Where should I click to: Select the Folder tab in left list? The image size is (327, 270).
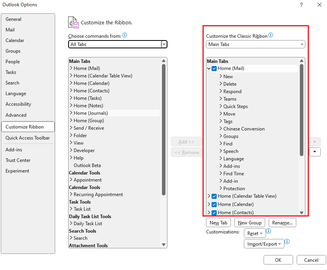click(x=80, y=136)
